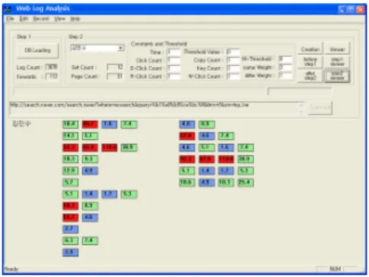
Task: Click inside the search.naver.com URL text box
Action: coord(154,108)
